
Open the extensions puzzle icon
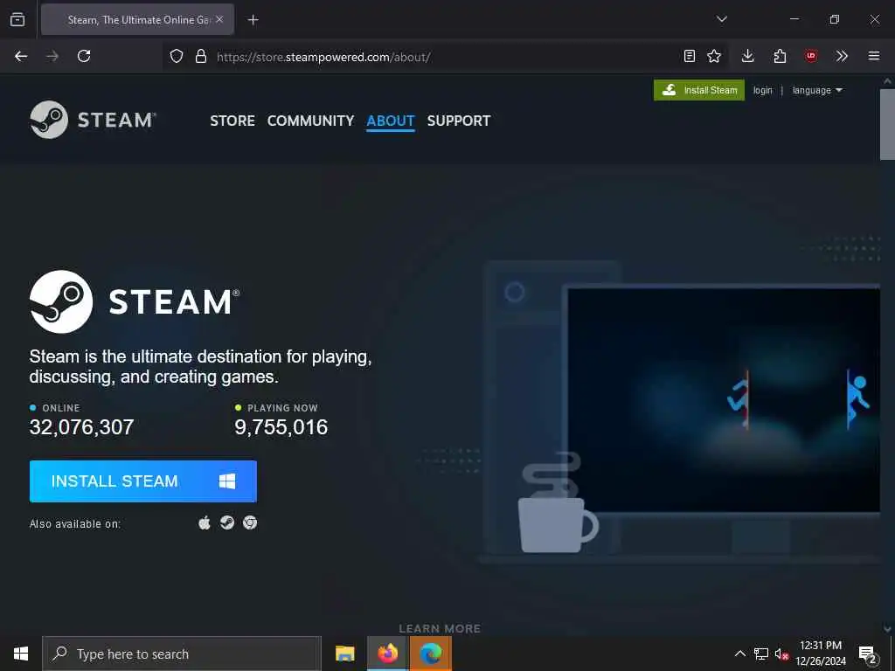tap(780, 56)
